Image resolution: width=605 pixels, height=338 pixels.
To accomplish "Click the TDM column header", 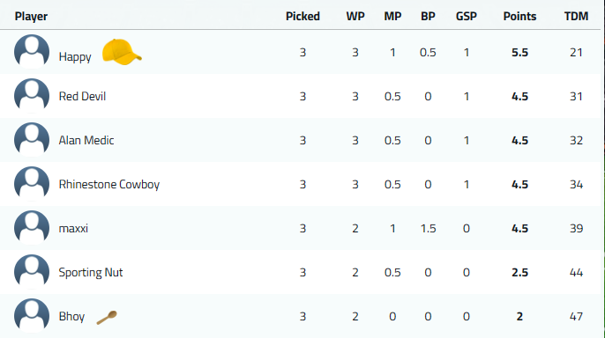I will [x=577, y=16].
